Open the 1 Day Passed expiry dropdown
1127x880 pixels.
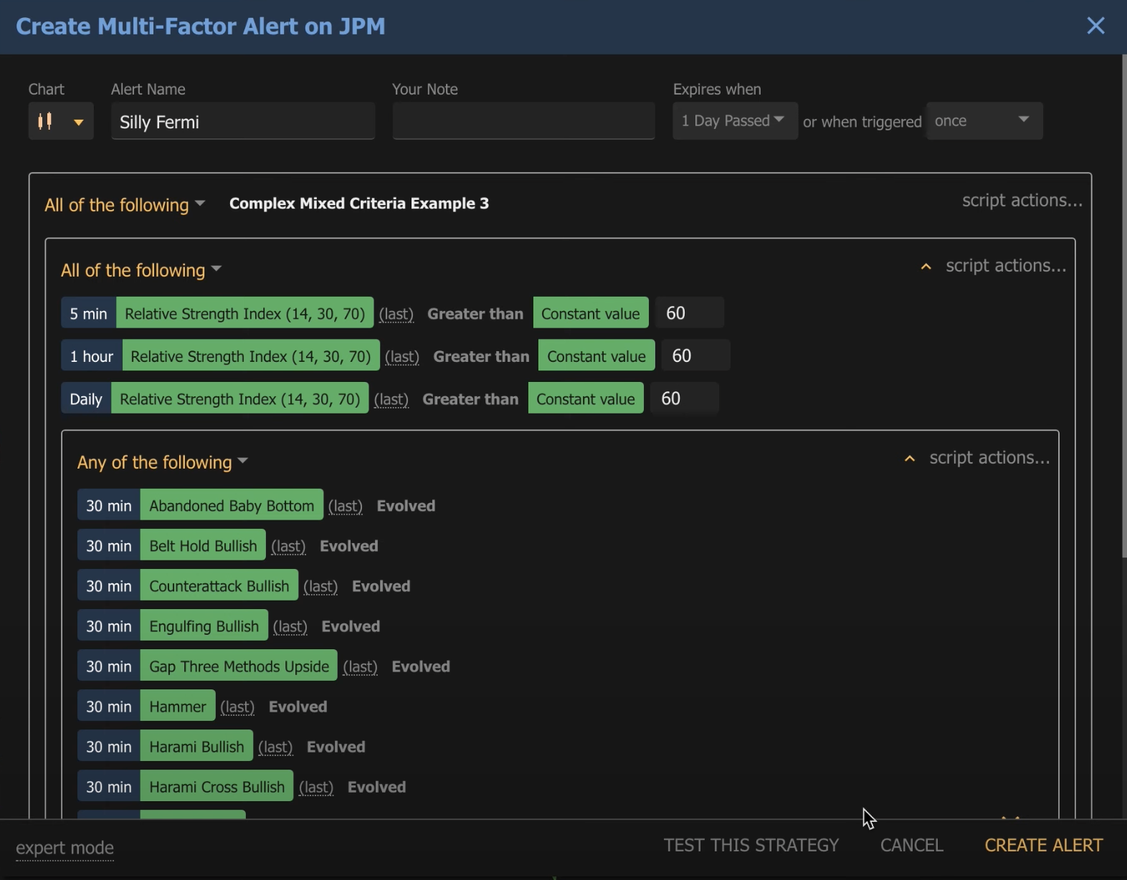[733, 121]
